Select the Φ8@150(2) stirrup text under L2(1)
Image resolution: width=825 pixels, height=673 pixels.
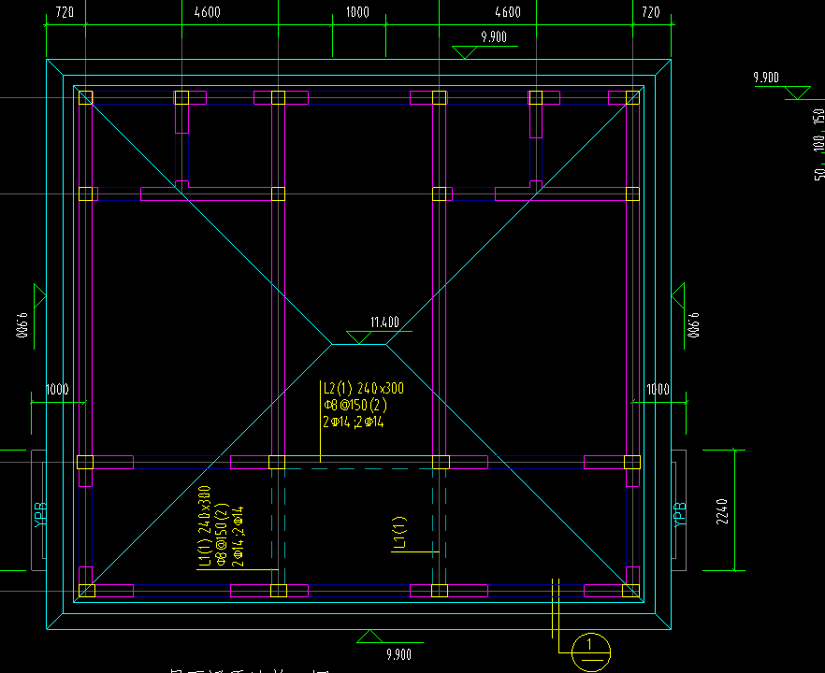(x=355, y=406)
